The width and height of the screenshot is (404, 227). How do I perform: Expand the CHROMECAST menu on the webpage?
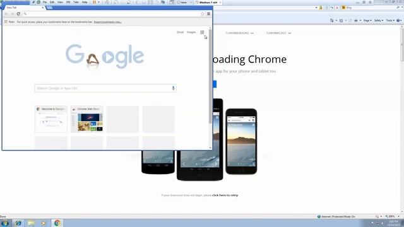[x=278, y=33]
